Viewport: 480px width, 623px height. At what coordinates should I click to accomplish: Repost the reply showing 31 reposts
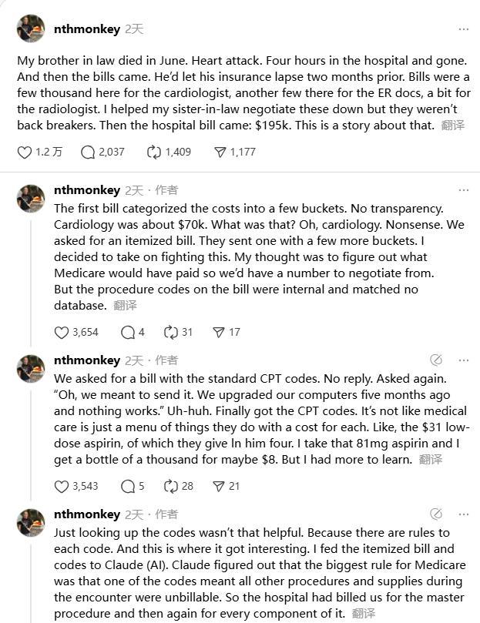pyautogui.click(x=171, y=332)
